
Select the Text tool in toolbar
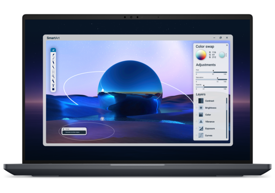pyautogui.click(x=53, y=85)
